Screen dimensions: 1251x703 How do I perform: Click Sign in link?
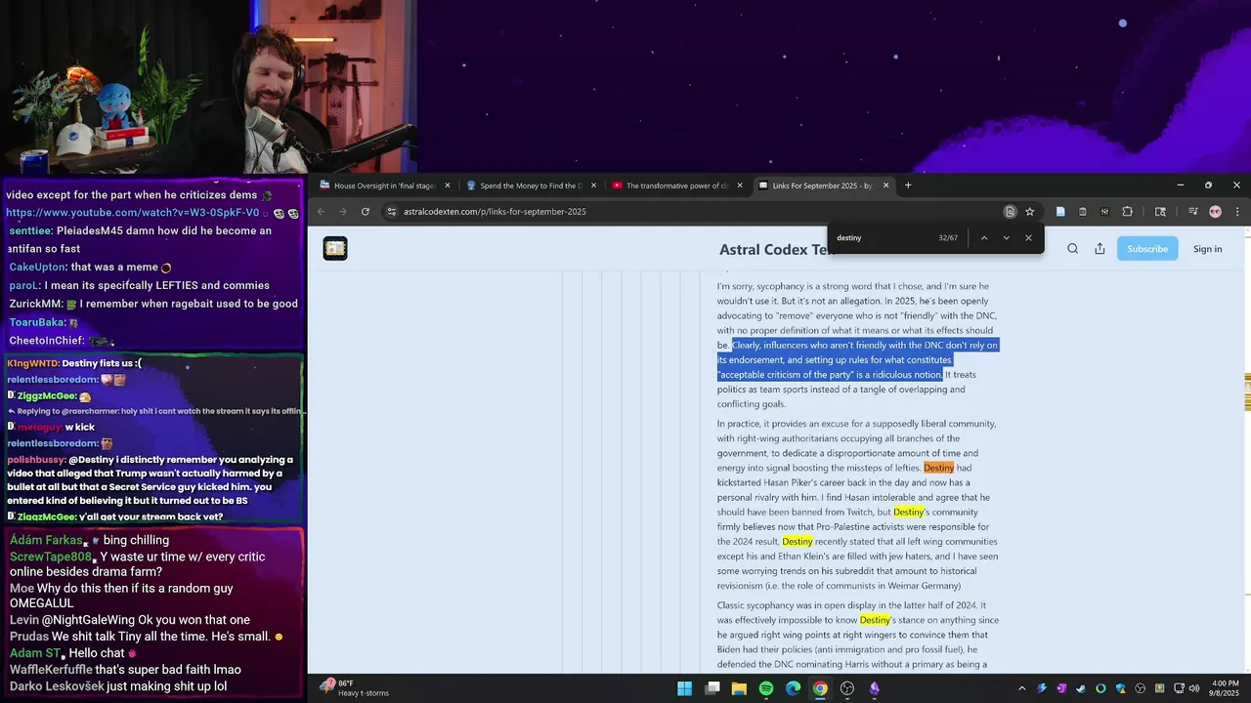tap(1208, 249)
